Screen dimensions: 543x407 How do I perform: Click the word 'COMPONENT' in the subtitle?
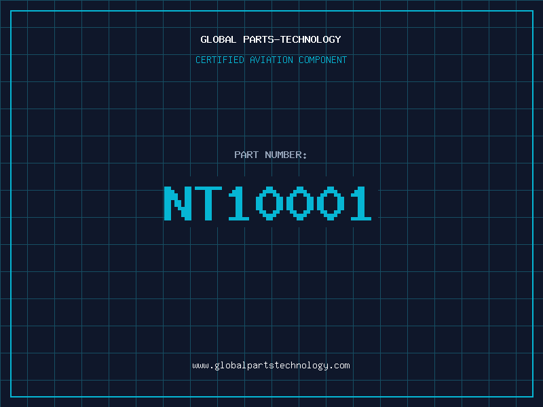[323, 60]
